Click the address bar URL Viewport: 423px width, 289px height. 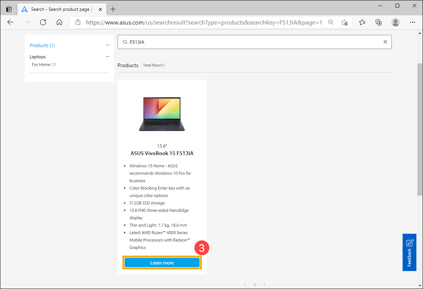[204, 22]
